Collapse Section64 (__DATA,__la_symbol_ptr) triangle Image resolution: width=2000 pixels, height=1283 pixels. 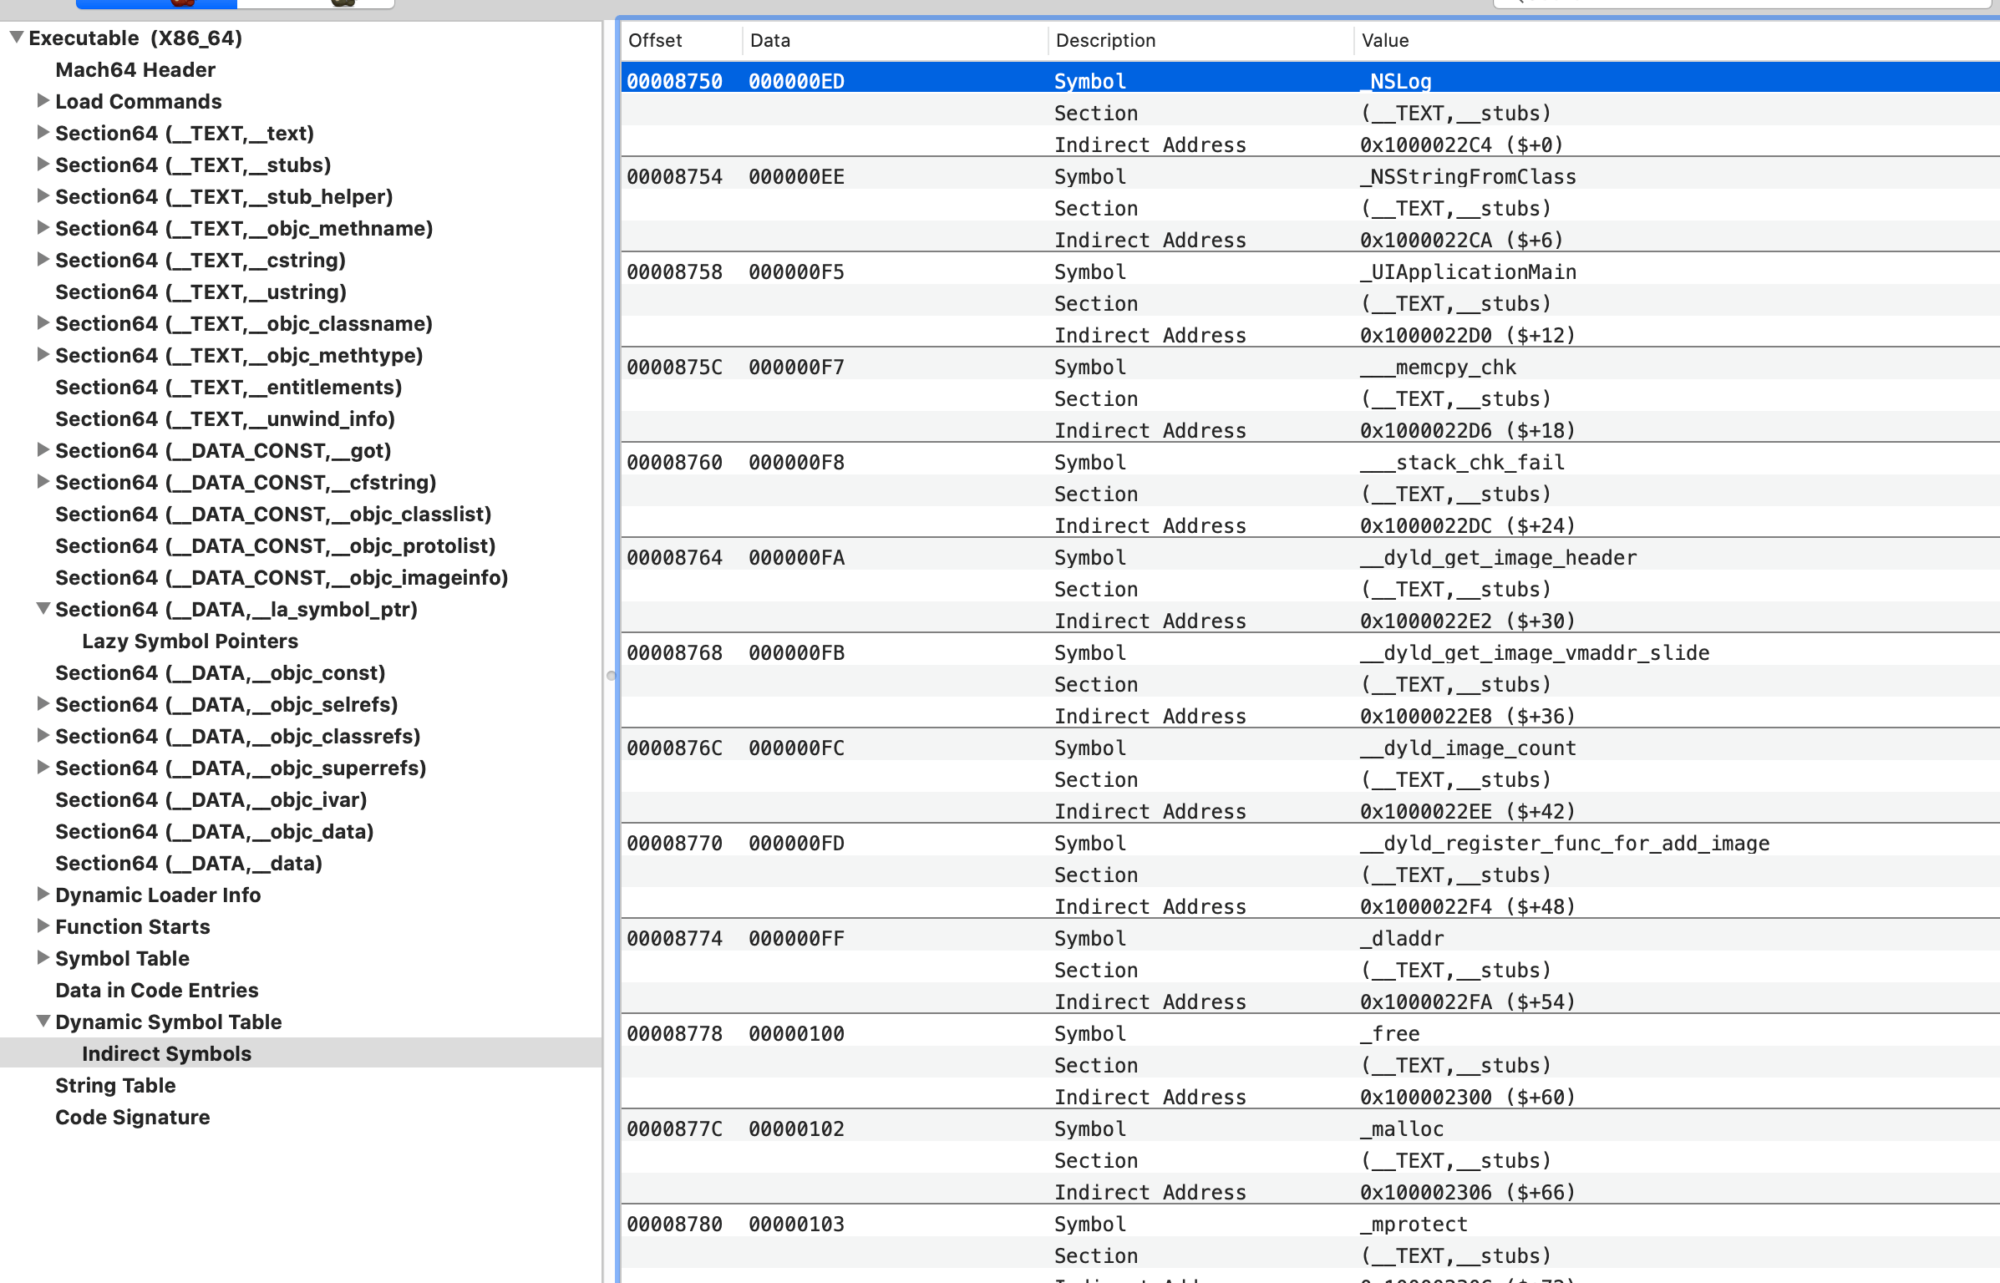43,609
